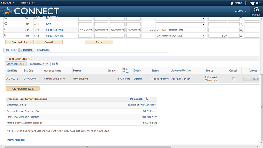
Task: Expand the Add To dropdown
Action: (240, 11)
